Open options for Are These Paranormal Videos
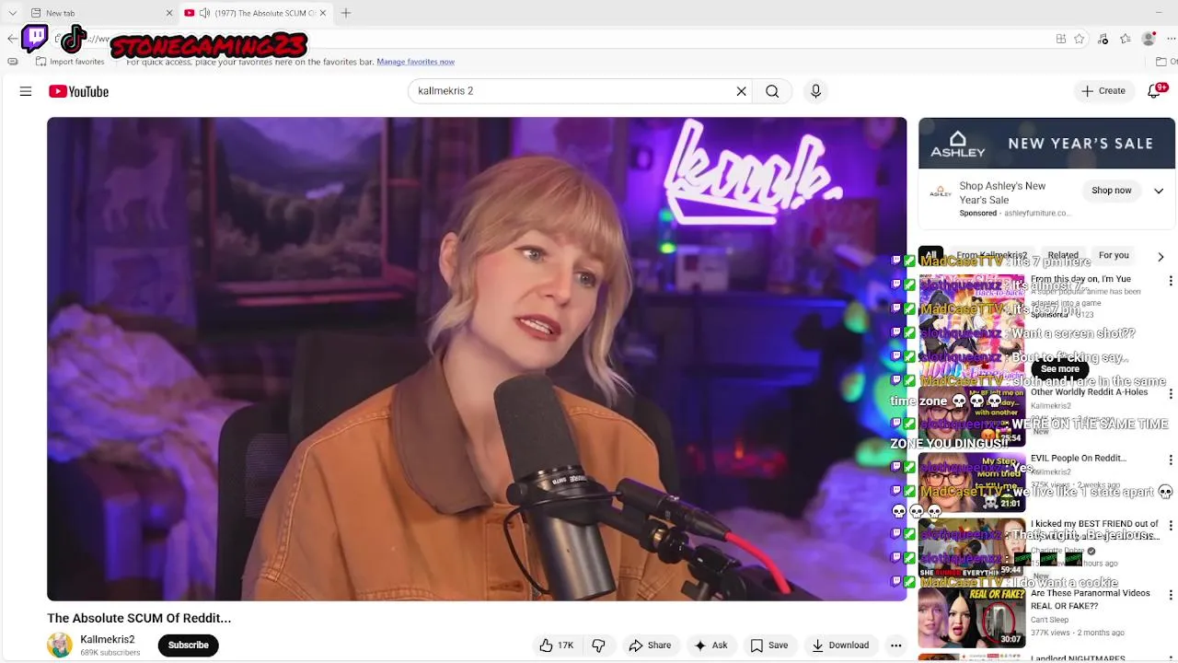The height and width of the screenshot is (663, 1178). pyautogui.click(x=1171, y=596)
